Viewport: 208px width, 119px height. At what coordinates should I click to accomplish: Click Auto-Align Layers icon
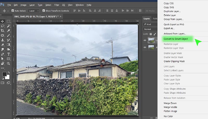pyautogui.click(x=140, y=11)
